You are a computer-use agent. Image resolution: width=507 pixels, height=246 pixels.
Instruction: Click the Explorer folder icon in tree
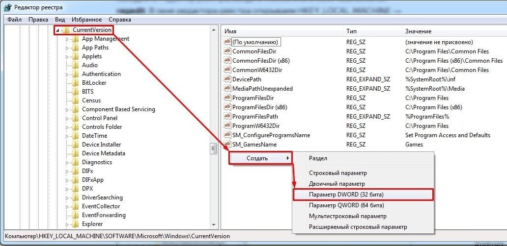(x=75, y=224)
